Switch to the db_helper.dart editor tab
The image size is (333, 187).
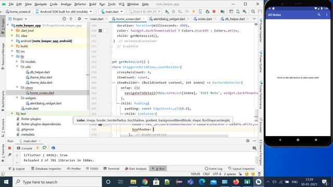point(235,19)
